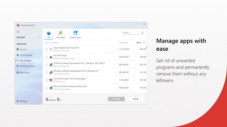Click Trend Micro Apex One red icon
Image resolution: width=227 pixels, height=127 pixels.
tap(51, 80)
